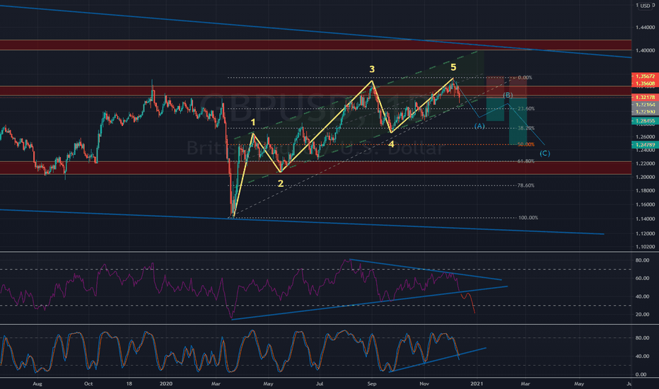Select the orange 50.00% Fibonacci level label
This screenshot has width=659, height=389.
(526, 145)
